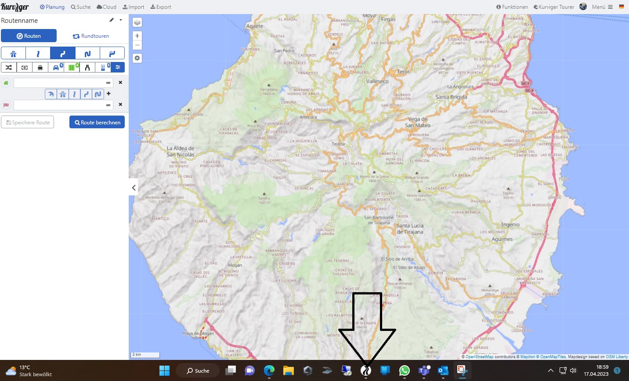Image resolution: width=629 pixels, height=381 pixels.
Task: Select the curvy route profile
Action: tap(63, 54)
